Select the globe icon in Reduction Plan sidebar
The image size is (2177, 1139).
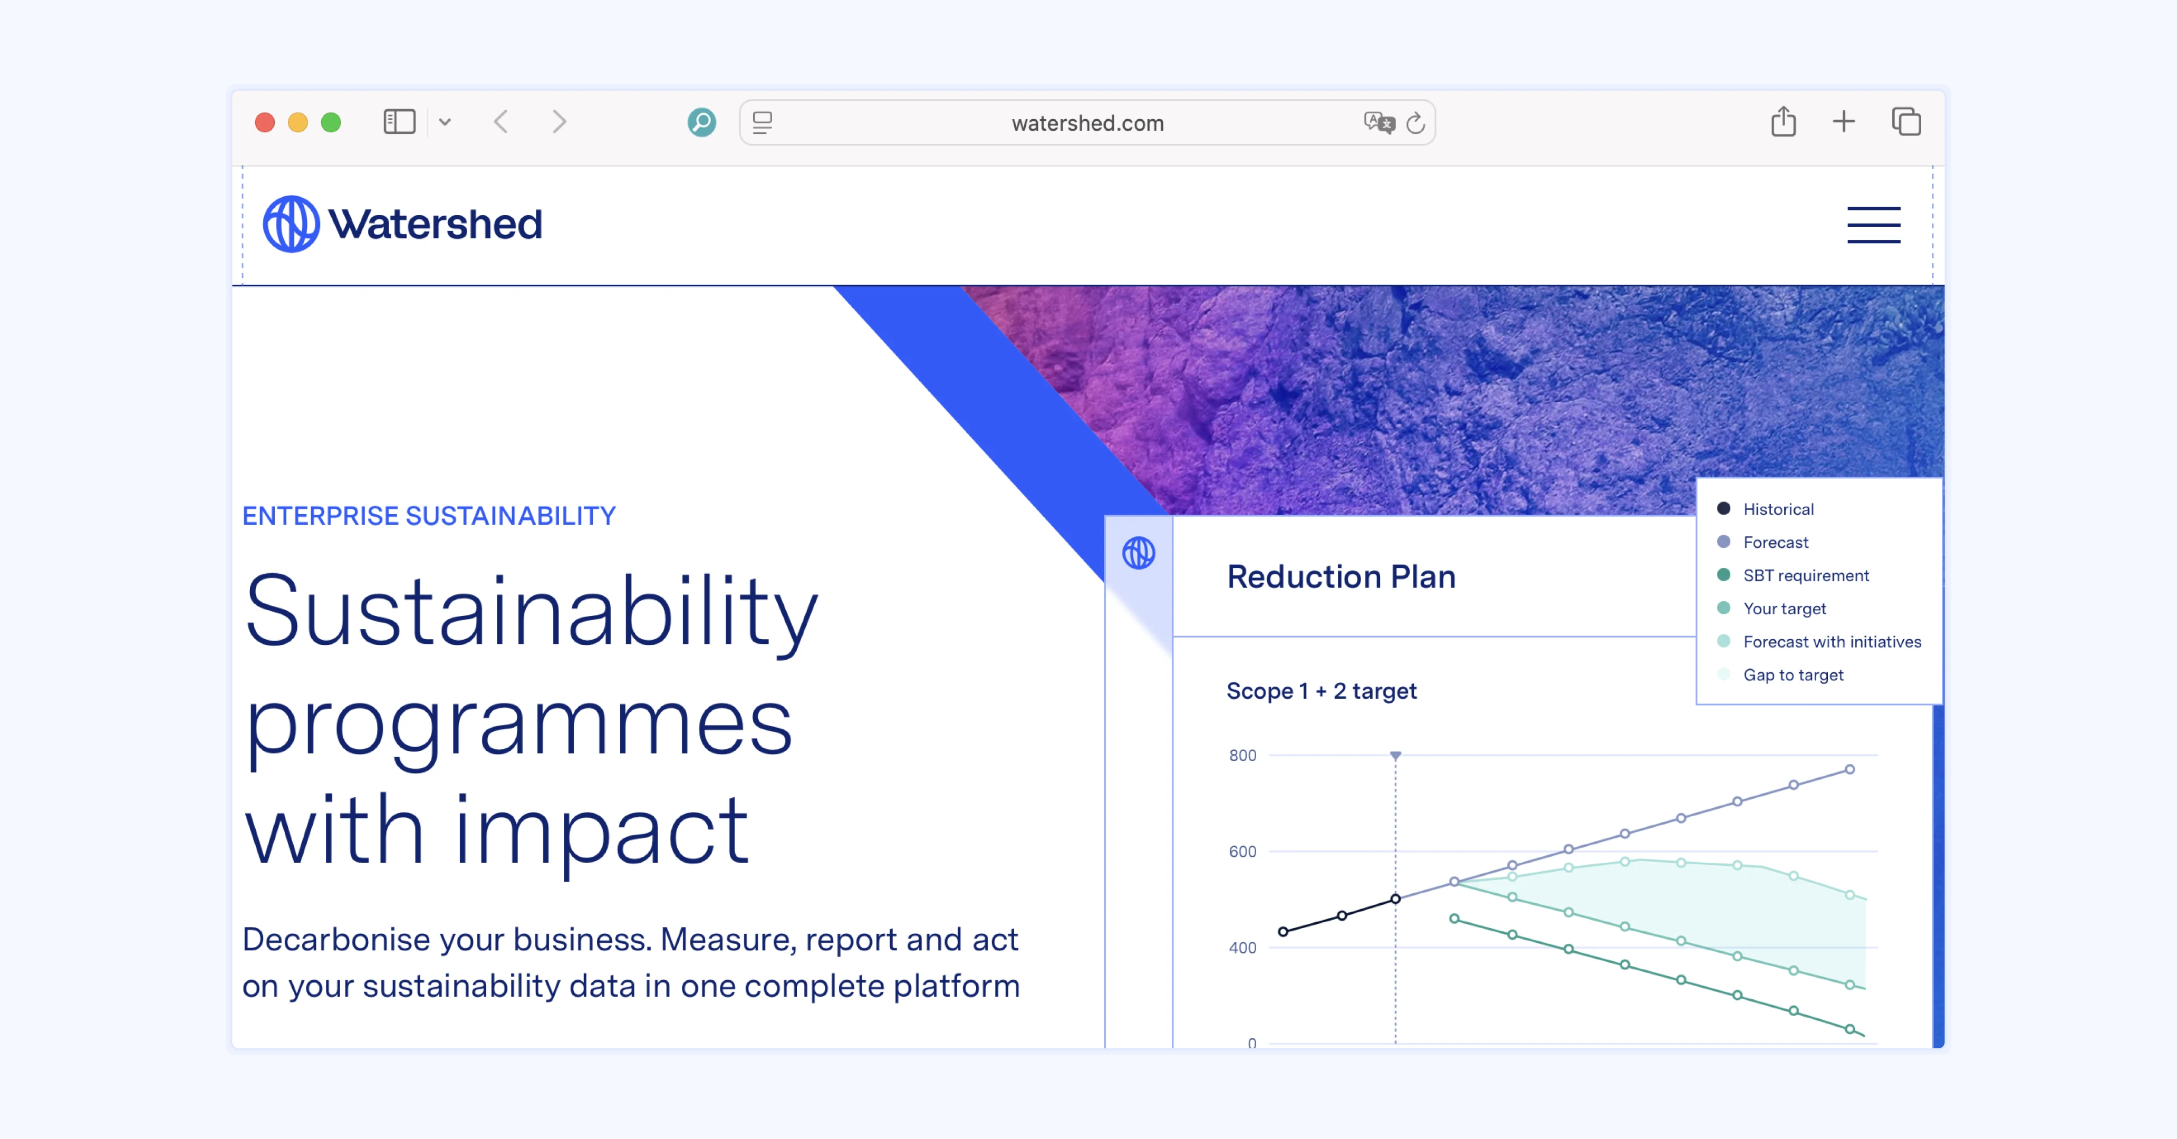click(x=1139, y=554)
